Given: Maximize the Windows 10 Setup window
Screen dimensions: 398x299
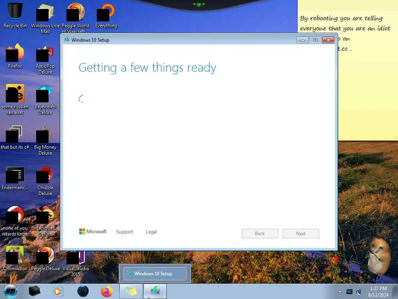Looking at the screenshot, I should click(x=315, y=40).
